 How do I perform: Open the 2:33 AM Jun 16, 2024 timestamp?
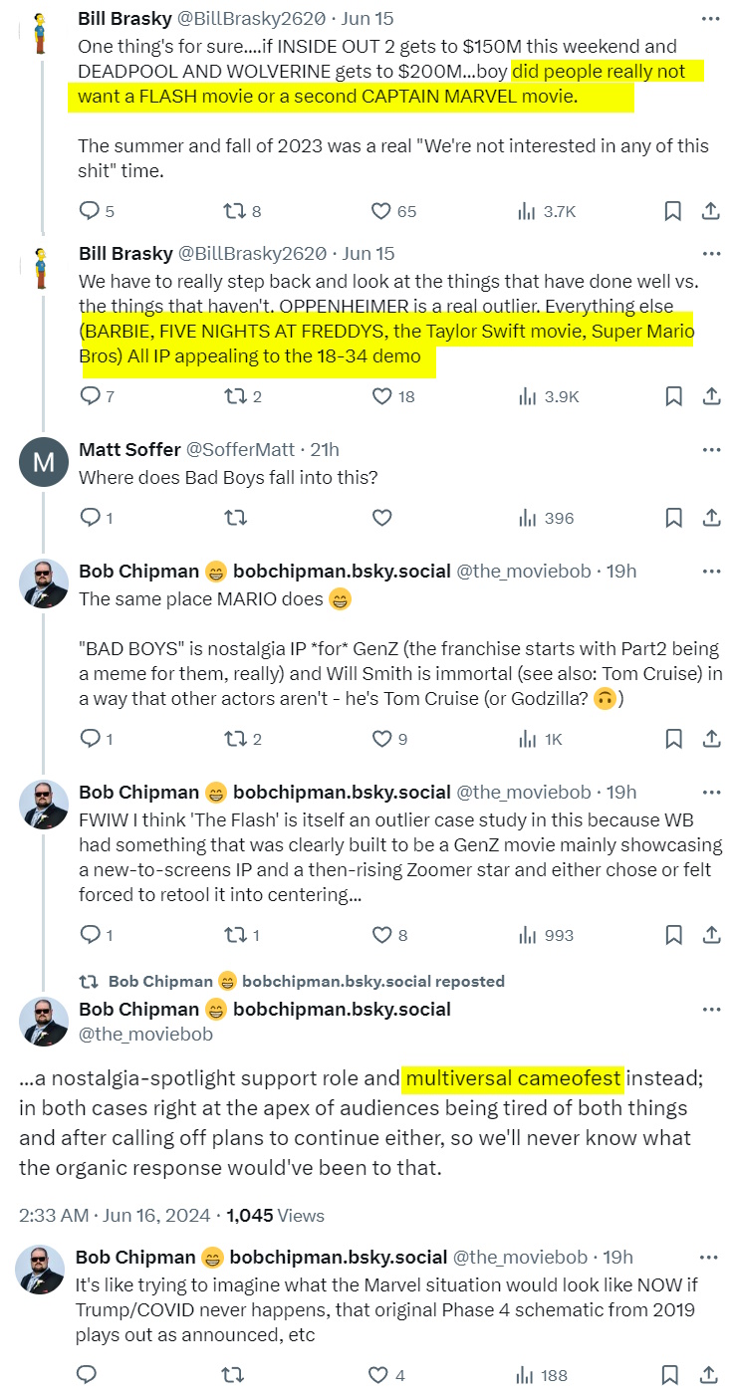(115, 1216)
